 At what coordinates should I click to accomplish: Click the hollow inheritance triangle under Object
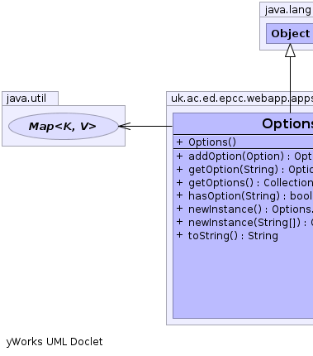(x=290, y=51)
